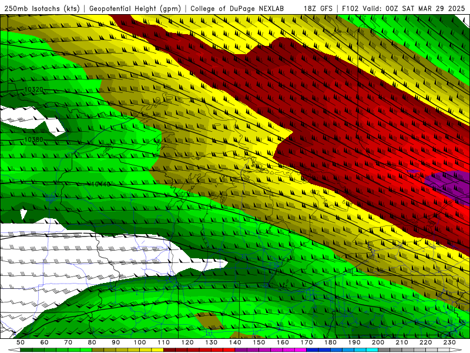Pick the cyan colorbar segment before 200

[372, 350]
